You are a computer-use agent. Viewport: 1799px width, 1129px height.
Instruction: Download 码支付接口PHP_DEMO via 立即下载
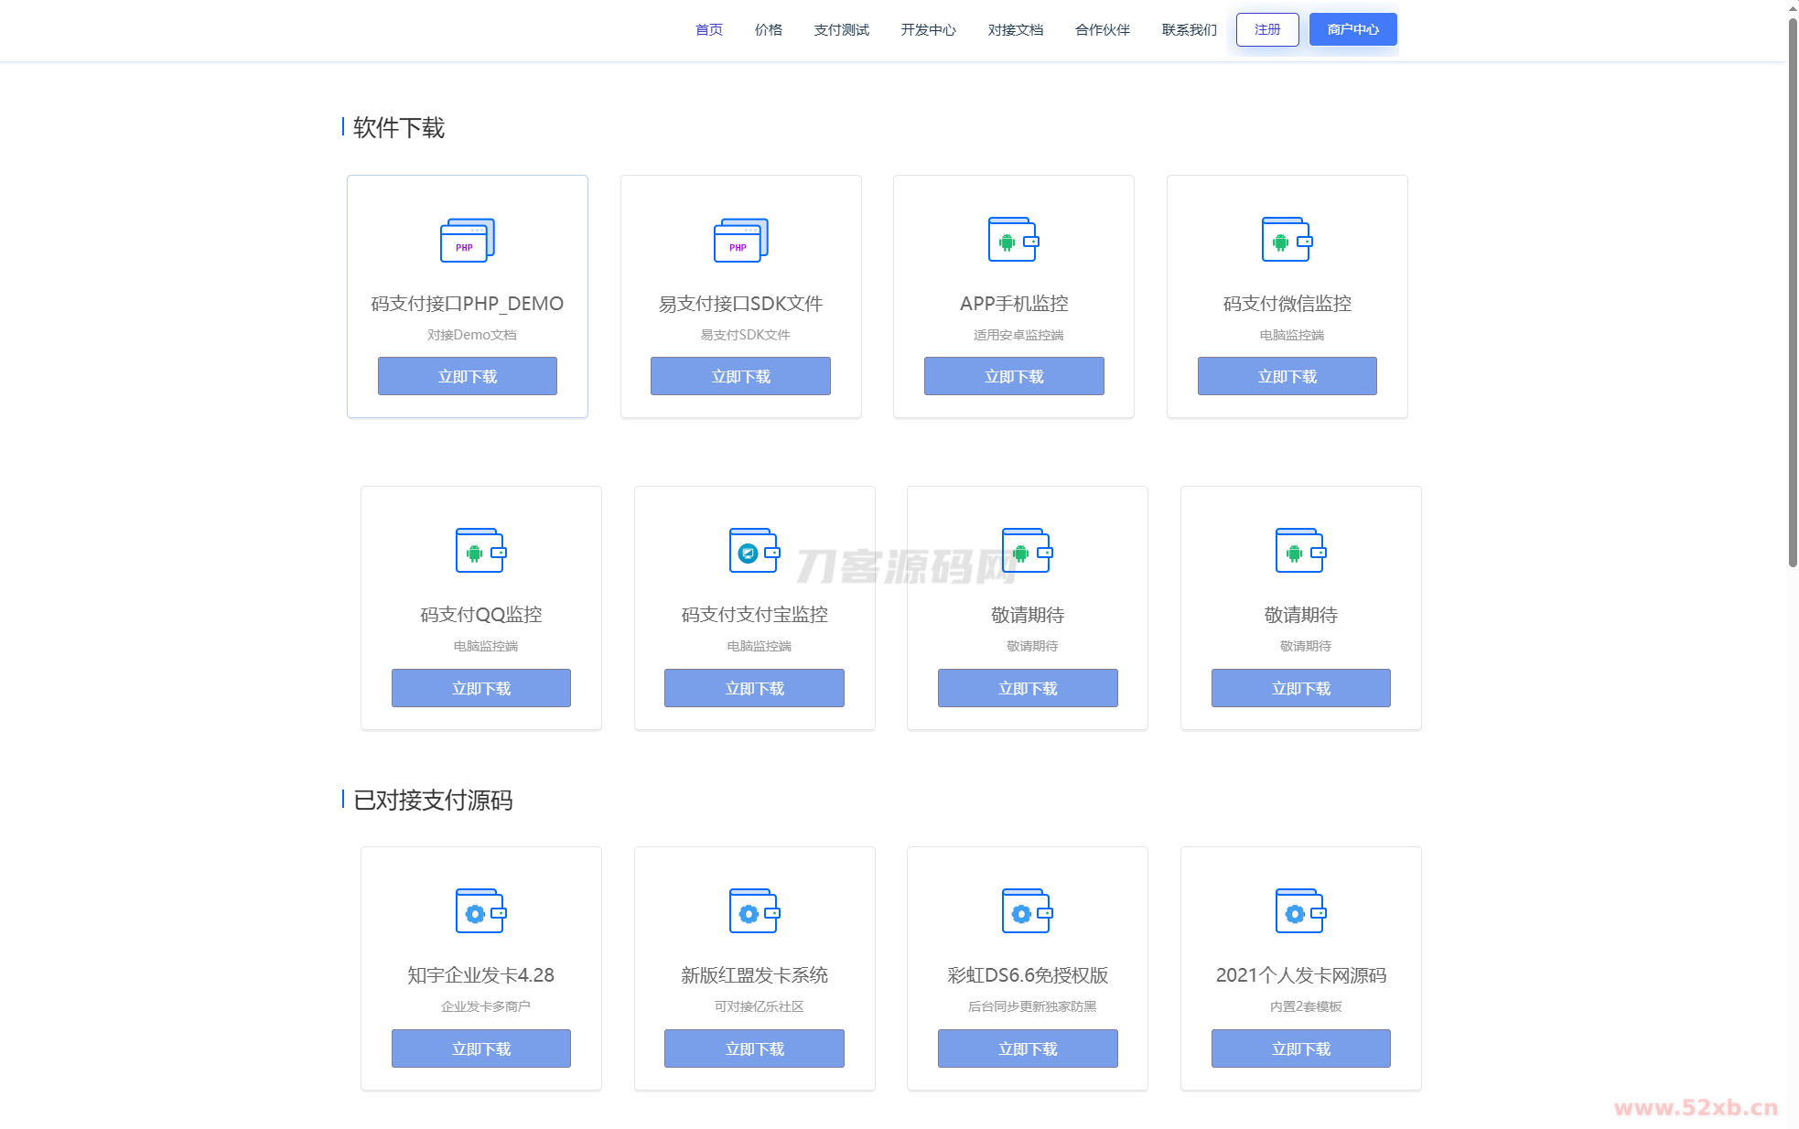click(x=467, y=376)
